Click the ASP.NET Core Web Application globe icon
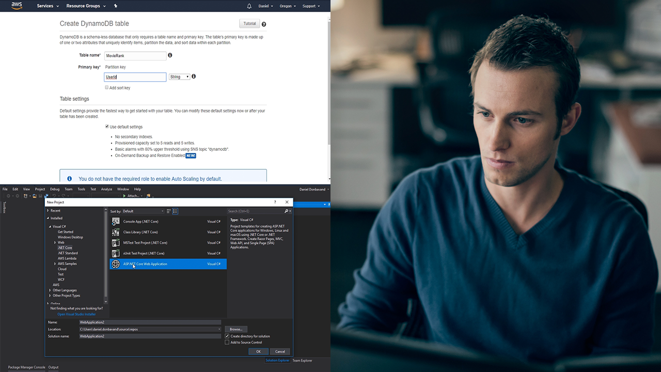The image size is (661, 372). click(116, 263)
